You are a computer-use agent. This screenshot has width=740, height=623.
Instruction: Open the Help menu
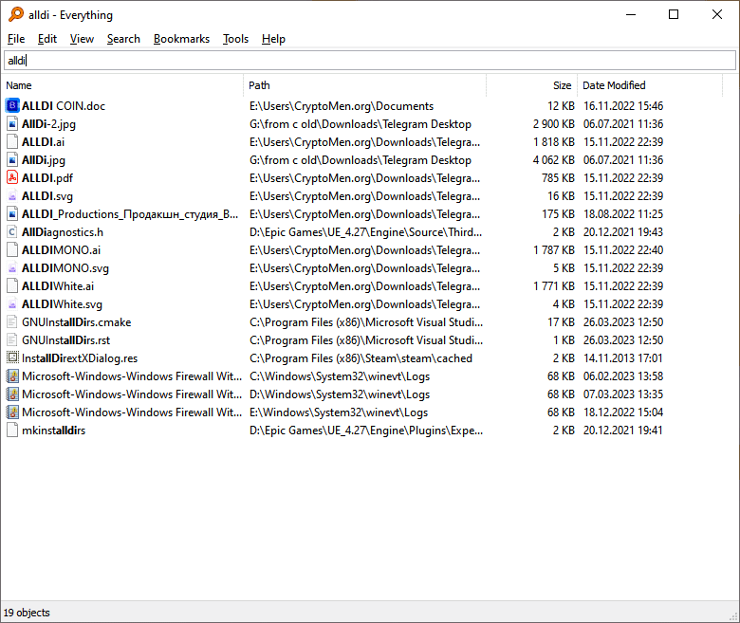274,39
